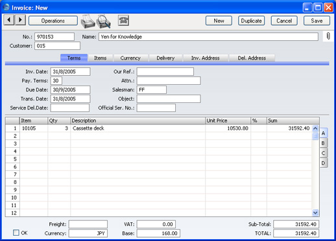Save the invoice
This screenshot has width=336, height=241.
click(x=317, y=21)
